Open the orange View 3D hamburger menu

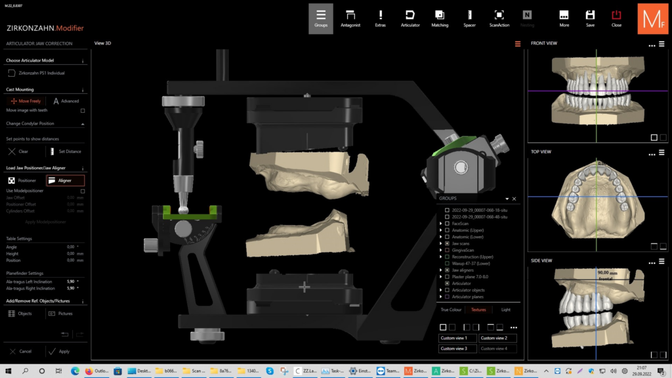[518, 44]
